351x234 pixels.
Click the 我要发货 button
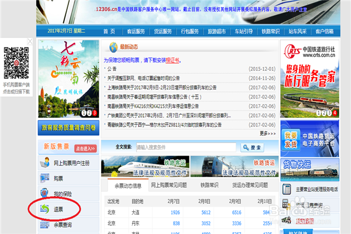click(291, 140)
